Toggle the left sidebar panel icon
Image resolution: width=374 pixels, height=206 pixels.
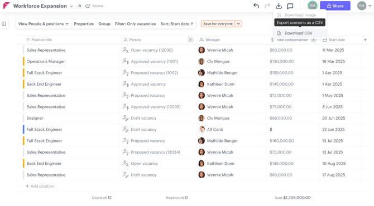click(4, 23)
